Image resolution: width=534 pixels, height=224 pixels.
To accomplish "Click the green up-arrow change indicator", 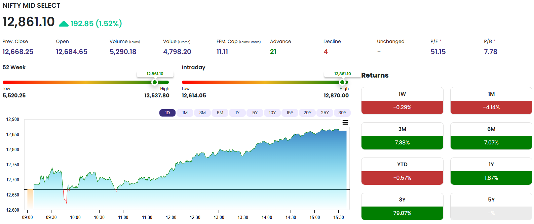I will tap(64, 24).
